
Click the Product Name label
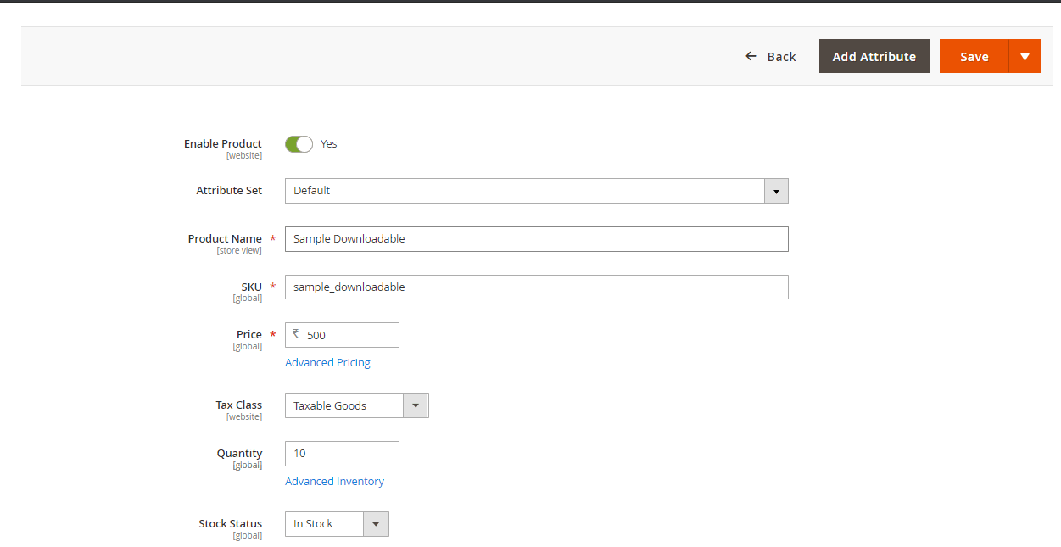click(x=225, y=238)
